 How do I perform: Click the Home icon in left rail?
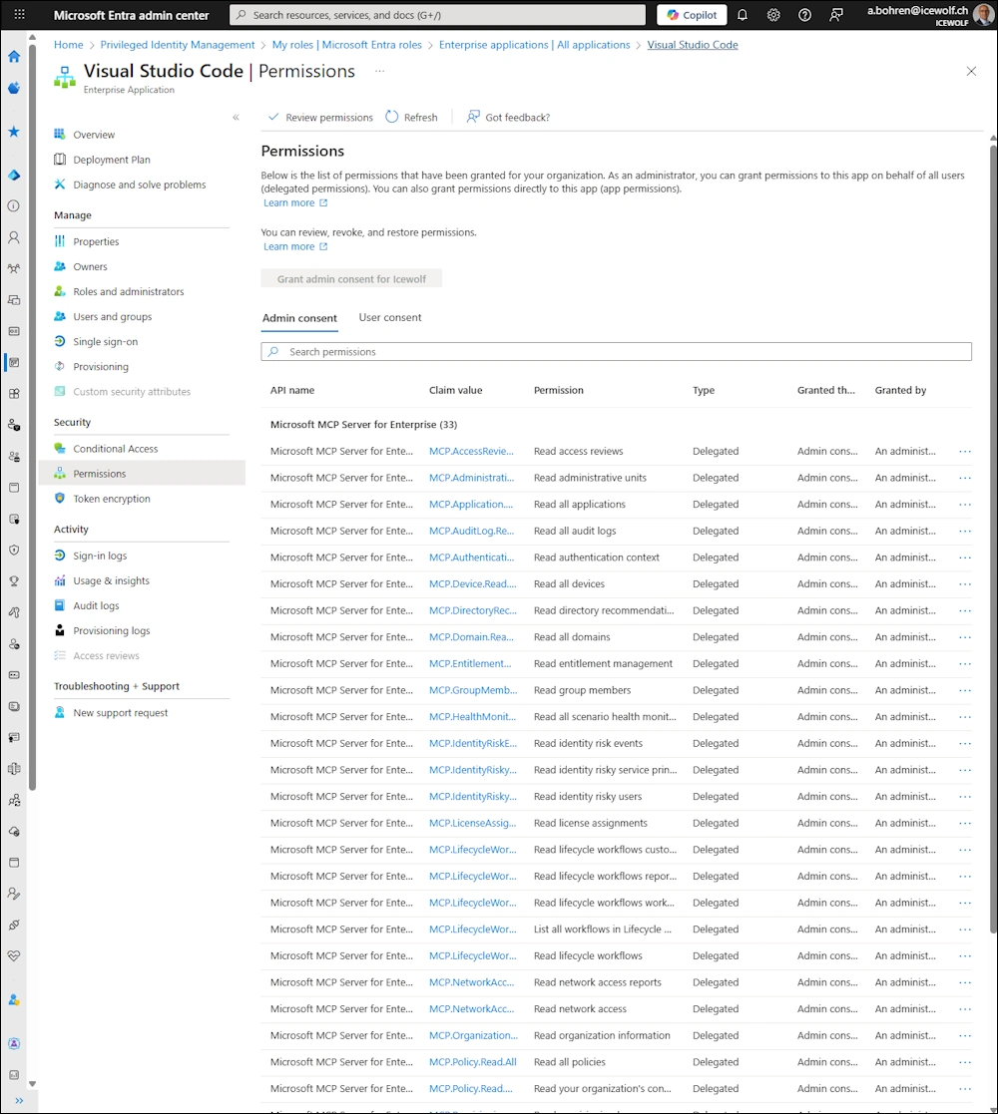pos(14,57)
